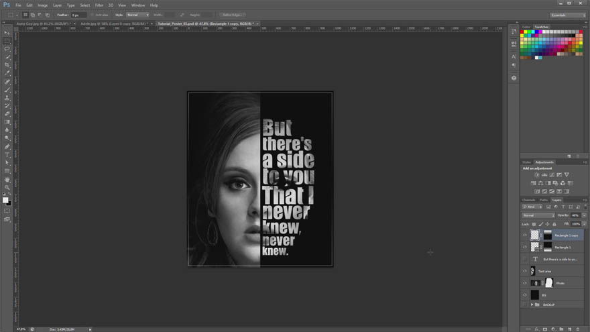Select the Pen tool
This screenshot has width=590, height=332.
pyautogui.click(x=7, y=147)
